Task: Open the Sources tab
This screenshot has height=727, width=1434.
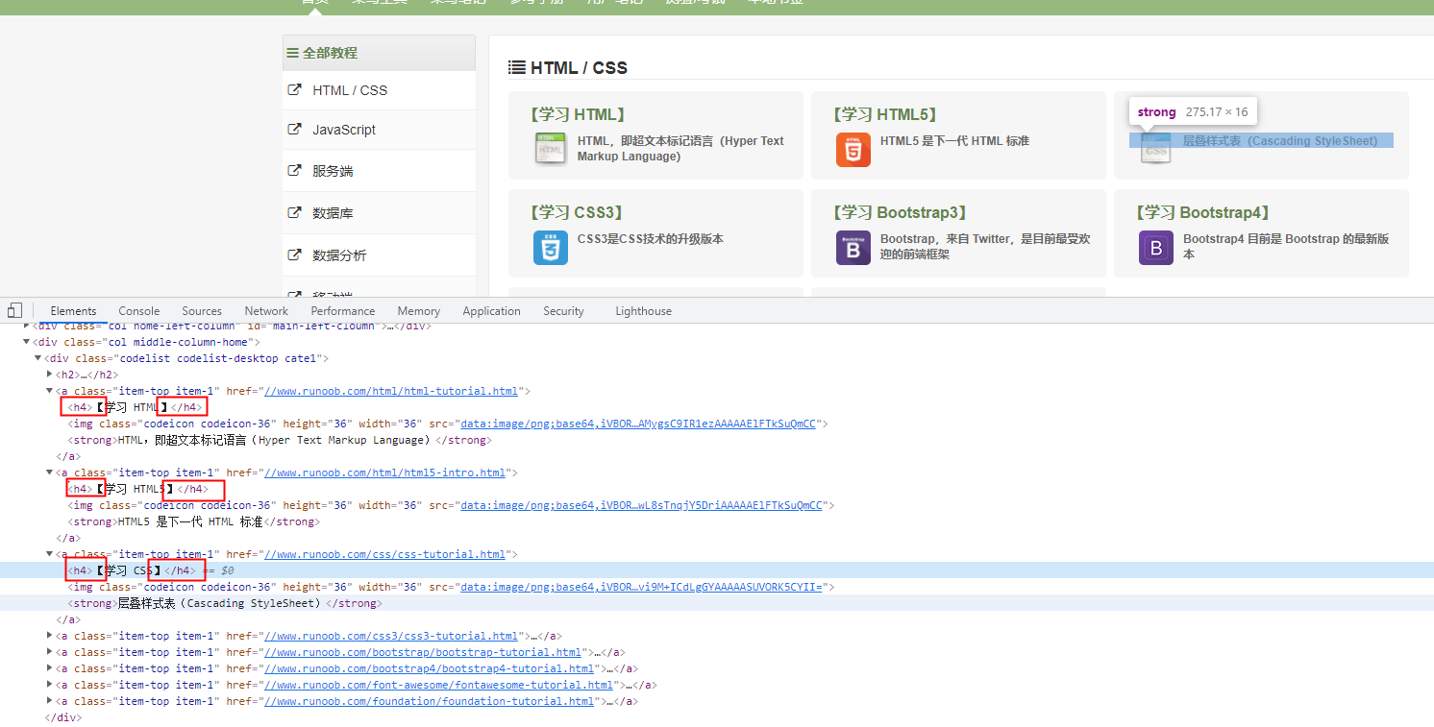Action: (202, 311)
